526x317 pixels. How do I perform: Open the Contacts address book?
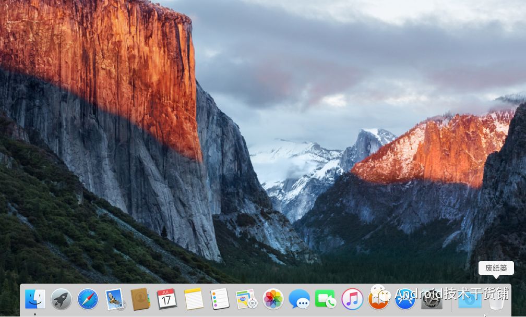pos(140,299)
